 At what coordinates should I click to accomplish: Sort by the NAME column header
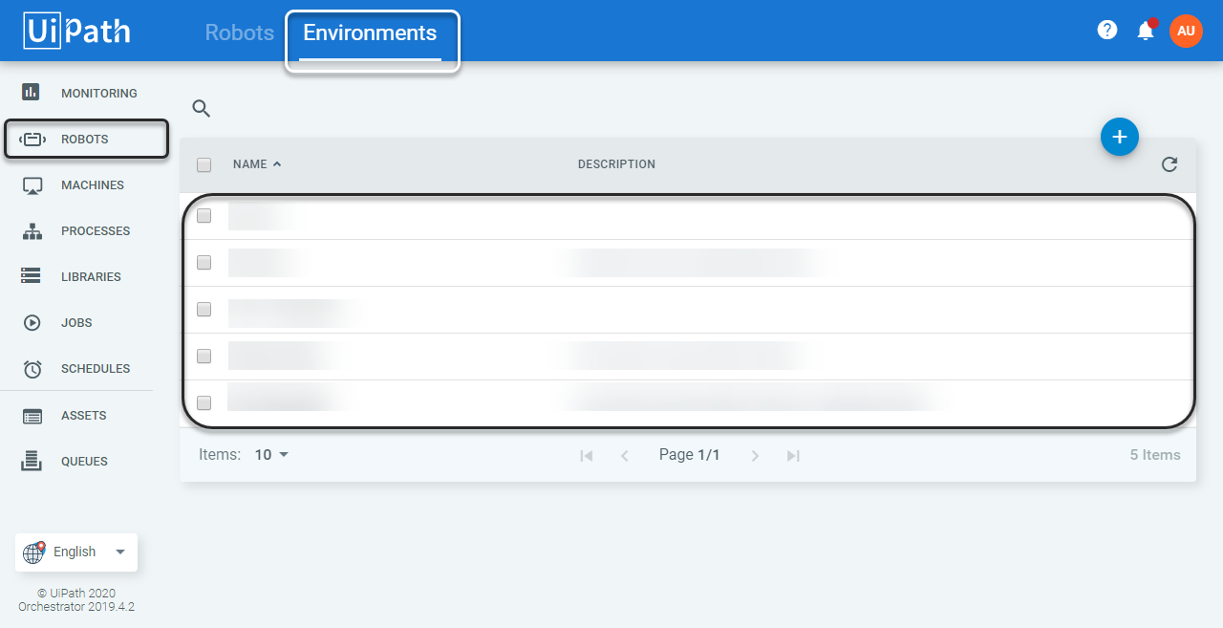[x=257, y=164]
